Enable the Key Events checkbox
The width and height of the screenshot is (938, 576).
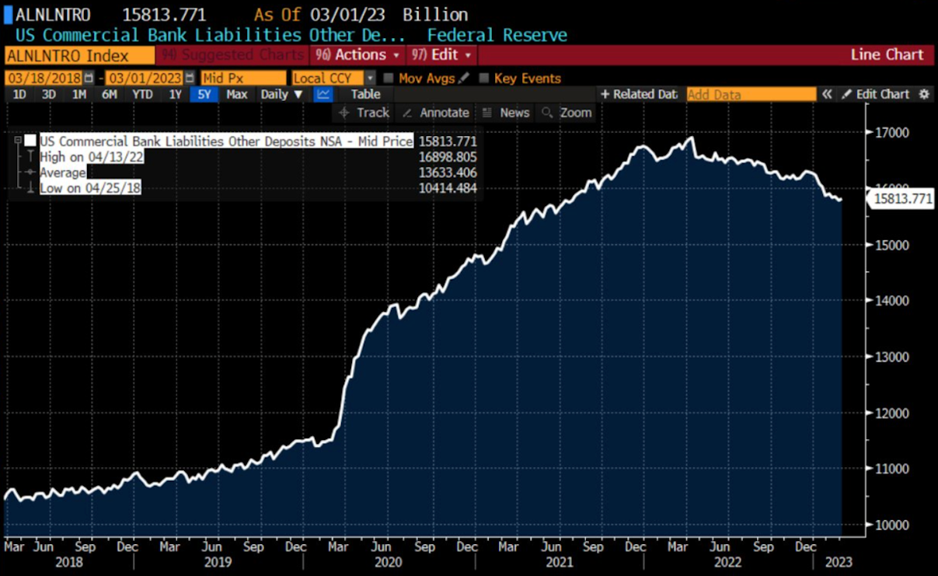point(484,78)
